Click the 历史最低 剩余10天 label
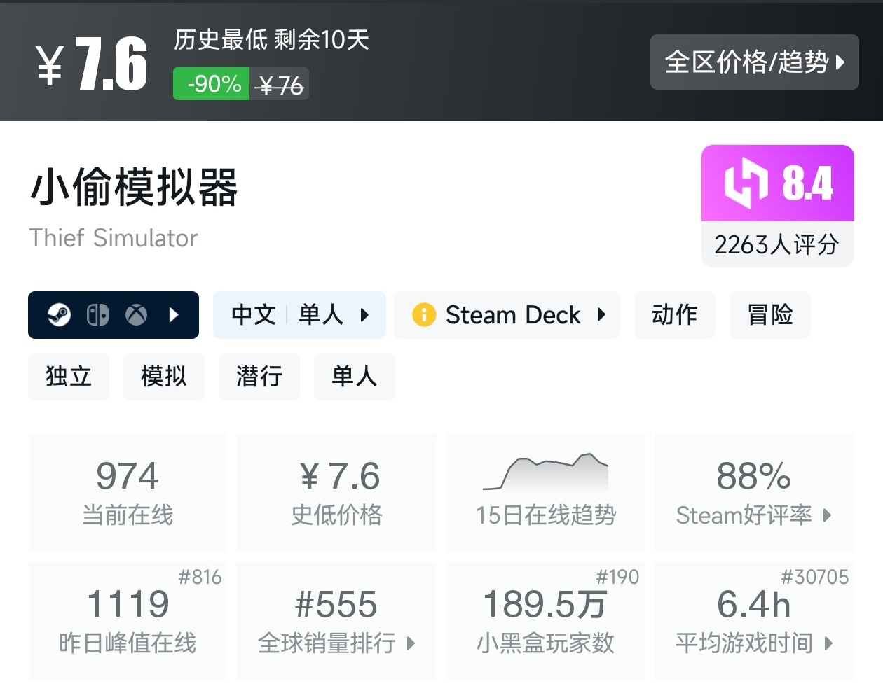 coord(271,40)
